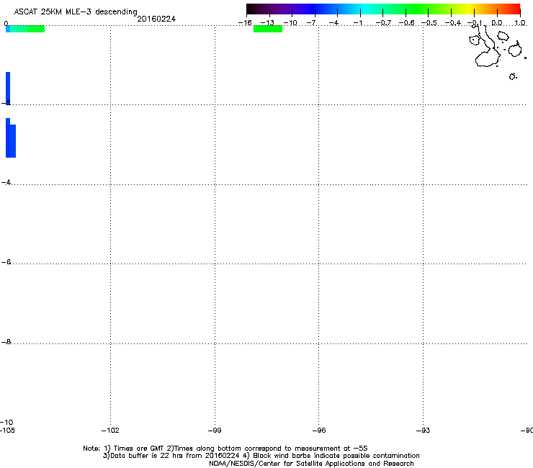Click the -6 latitude axis label
This screenshot has height=468, width=533.
pos(6,262)
